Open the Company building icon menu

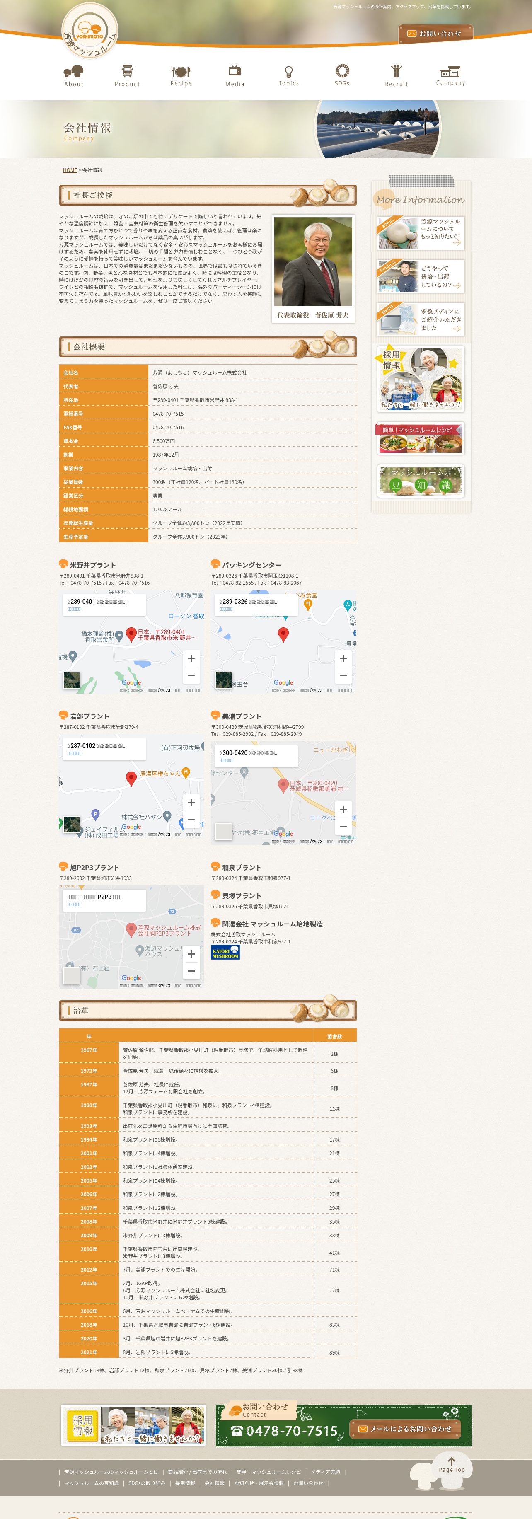pyautogui.click(x=451, y=76)
